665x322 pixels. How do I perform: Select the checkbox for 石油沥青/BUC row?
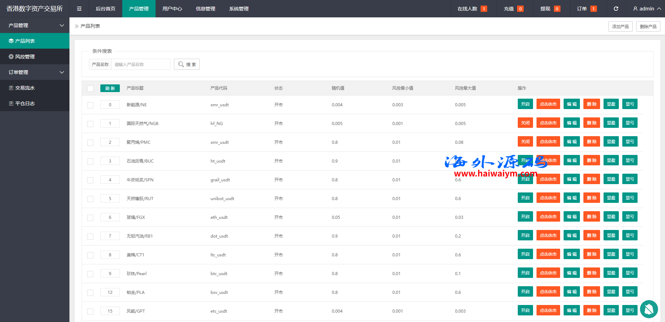90,161
